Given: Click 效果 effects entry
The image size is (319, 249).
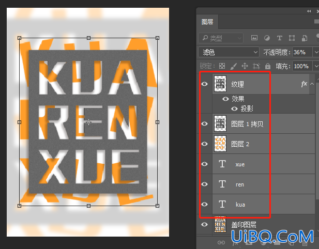Looking at the screenshot, I should (238, 99).
